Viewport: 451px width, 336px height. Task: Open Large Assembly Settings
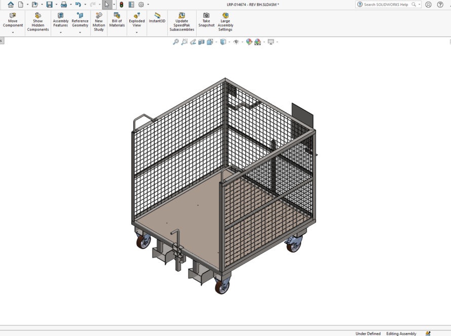pyautogui.click(x=225, y=23)
